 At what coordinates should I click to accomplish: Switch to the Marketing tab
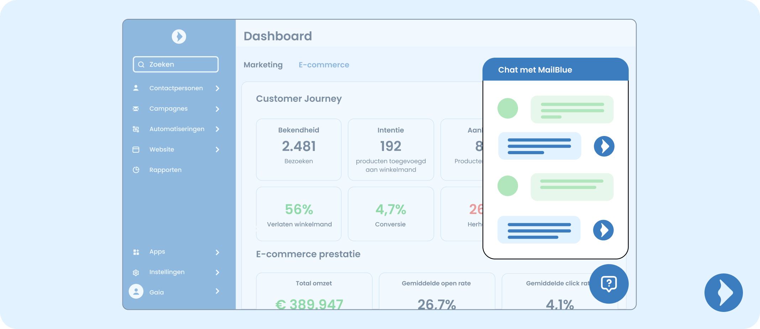[x=263, y=65]
